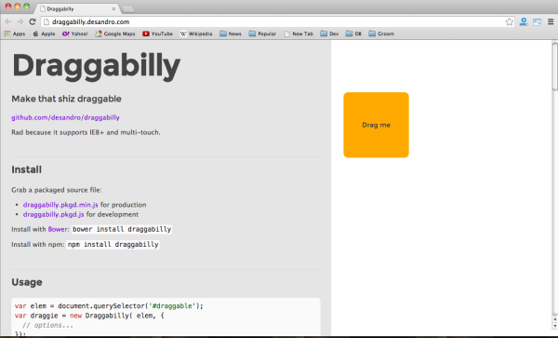Open the Apple bookmark
This screenshot has width=558, height=338.
[x=44, y=34]
